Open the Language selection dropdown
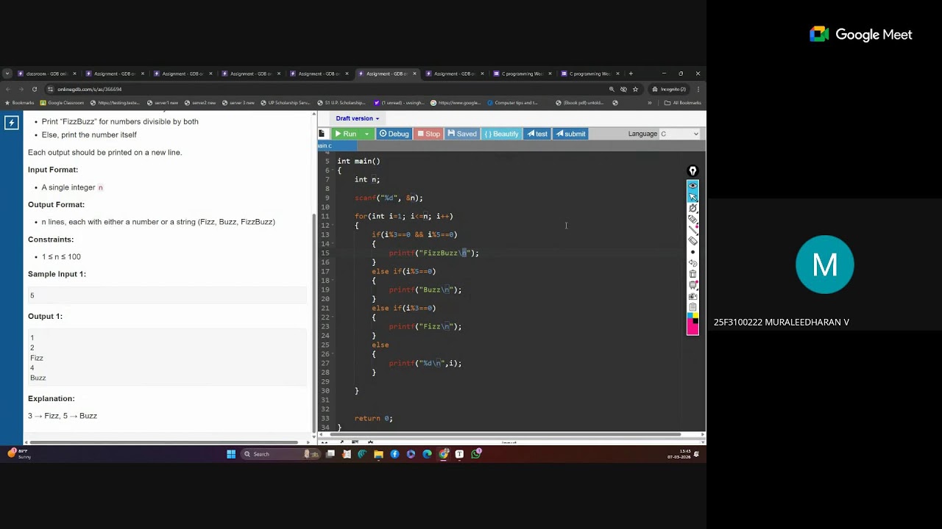The image size is (942, 529). click(x=679, y=134)
